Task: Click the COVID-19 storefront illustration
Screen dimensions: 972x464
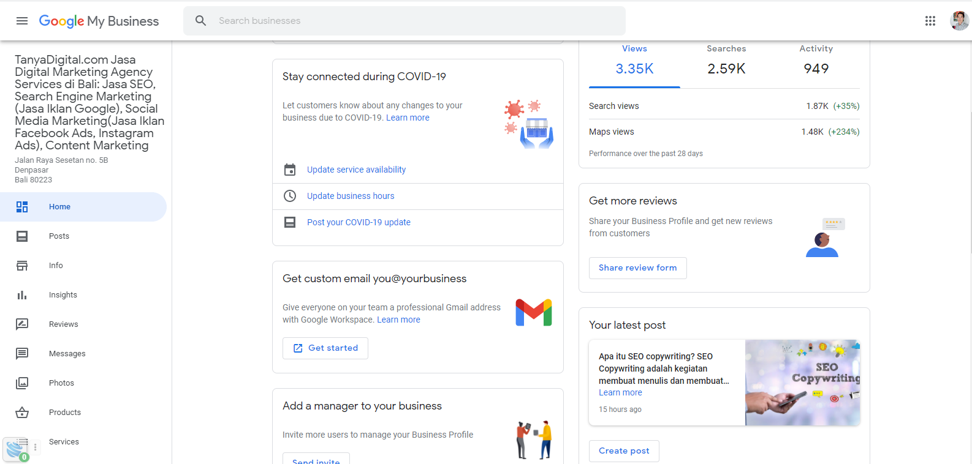Action: point(529,124)
